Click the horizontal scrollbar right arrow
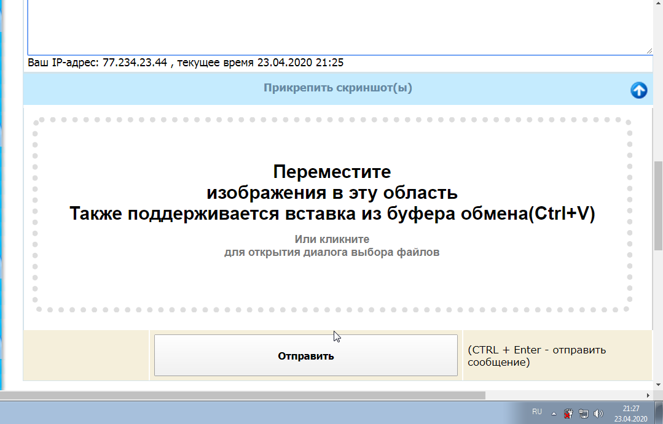Screen dimensions: 663x424 (648, 396)
